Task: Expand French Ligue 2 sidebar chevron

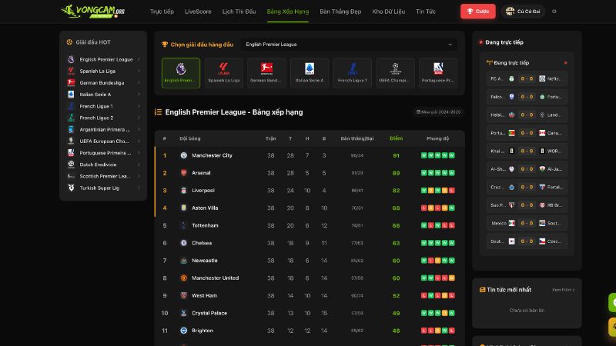Action: coord(139,118)
